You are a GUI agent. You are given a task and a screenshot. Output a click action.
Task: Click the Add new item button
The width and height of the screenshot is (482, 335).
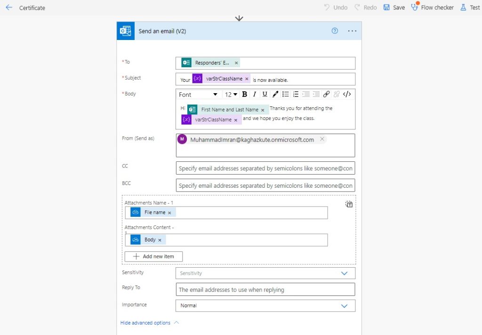point(153,256)
